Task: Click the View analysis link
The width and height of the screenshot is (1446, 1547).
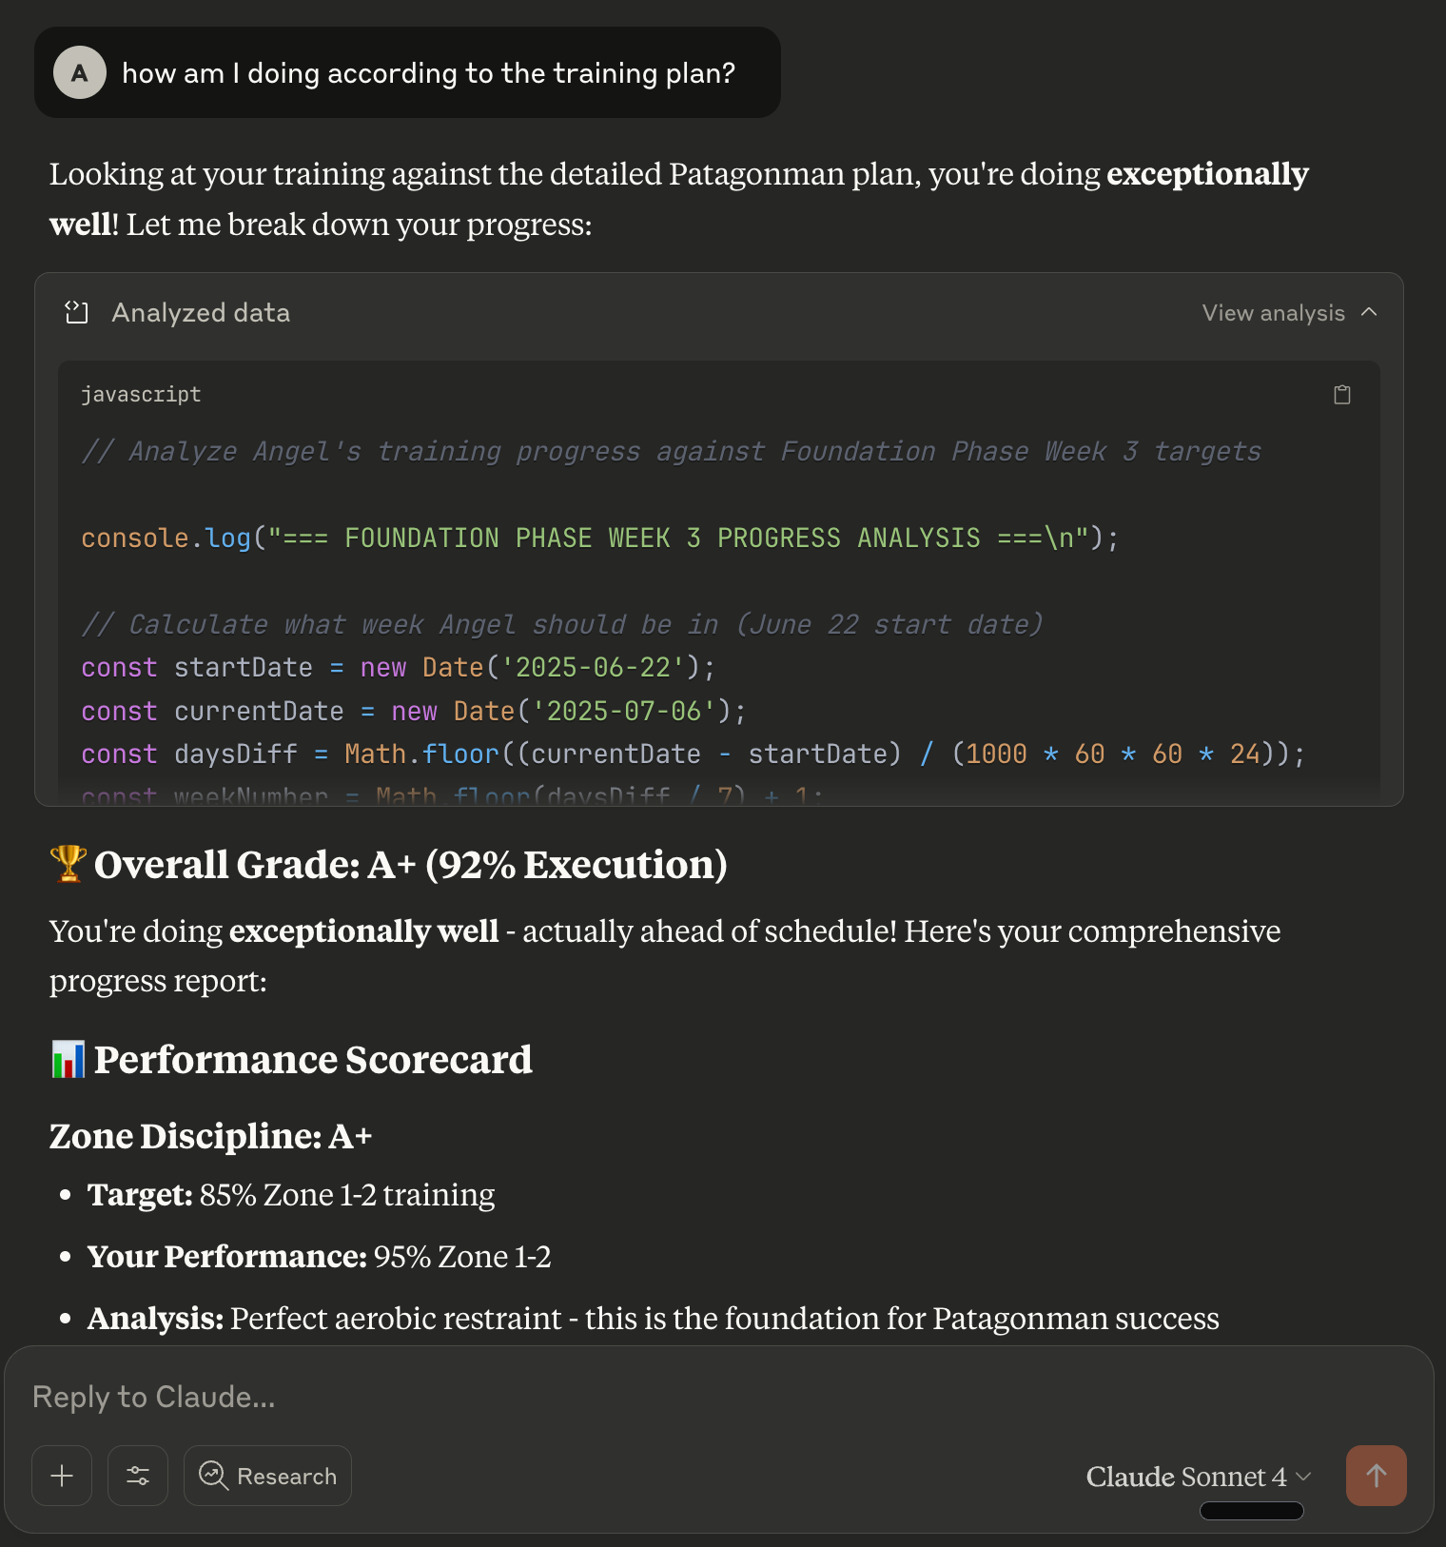Action: [x=1273, y=312]
